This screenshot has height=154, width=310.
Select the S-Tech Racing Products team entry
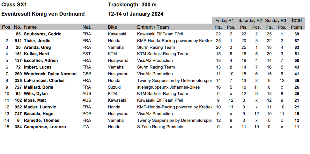[x=160, y=127]
